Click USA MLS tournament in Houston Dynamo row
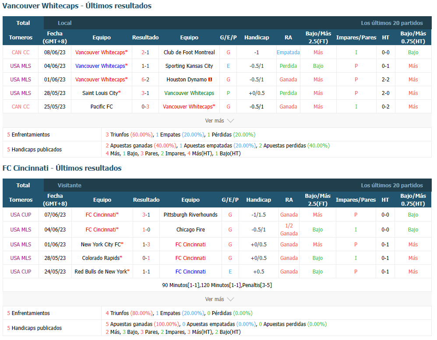This screenshot has width=437, height=340. point(21,80)
